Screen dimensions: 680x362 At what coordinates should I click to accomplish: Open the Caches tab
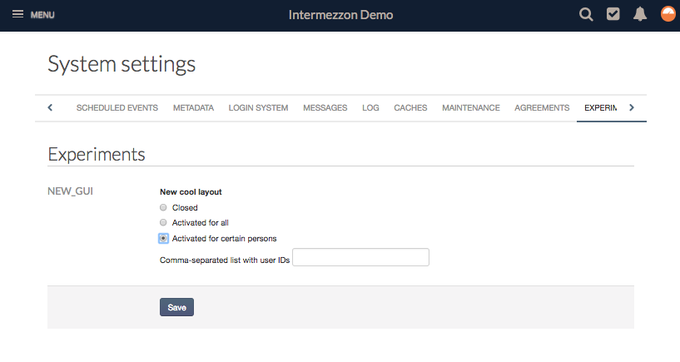click(410, 108)
